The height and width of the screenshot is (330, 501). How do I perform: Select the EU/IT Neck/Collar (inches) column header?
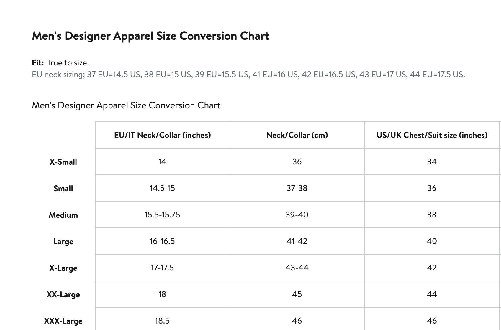click(162, 135)
